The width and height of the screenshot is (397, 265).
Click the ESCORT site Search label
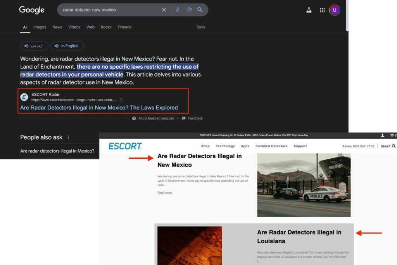[385, 146]
